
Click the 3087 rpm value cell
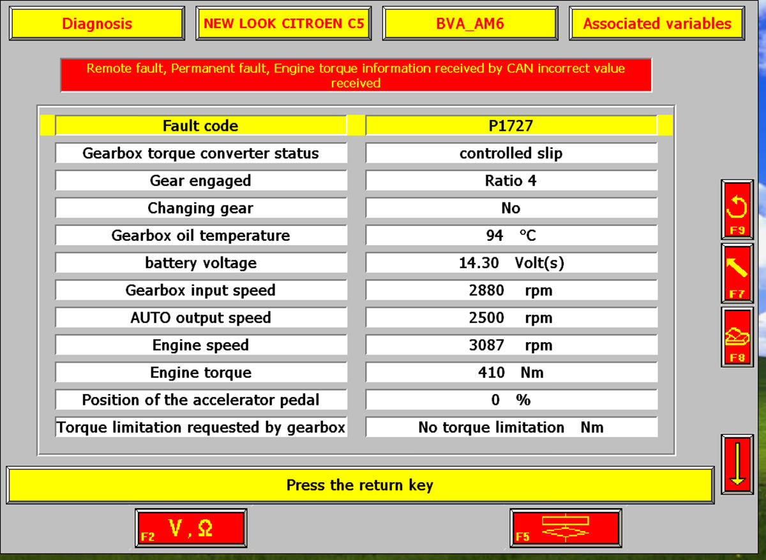(511, 345)
